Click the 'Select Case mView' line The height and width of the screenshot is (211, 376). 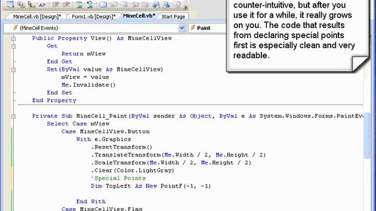pyautogui.click(x=78, y=124)
